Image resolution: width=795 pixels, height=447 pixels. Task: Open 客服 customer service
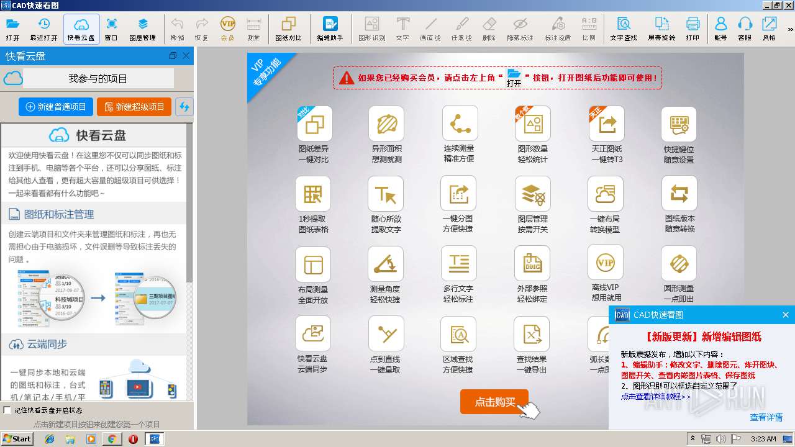point(745,29)
